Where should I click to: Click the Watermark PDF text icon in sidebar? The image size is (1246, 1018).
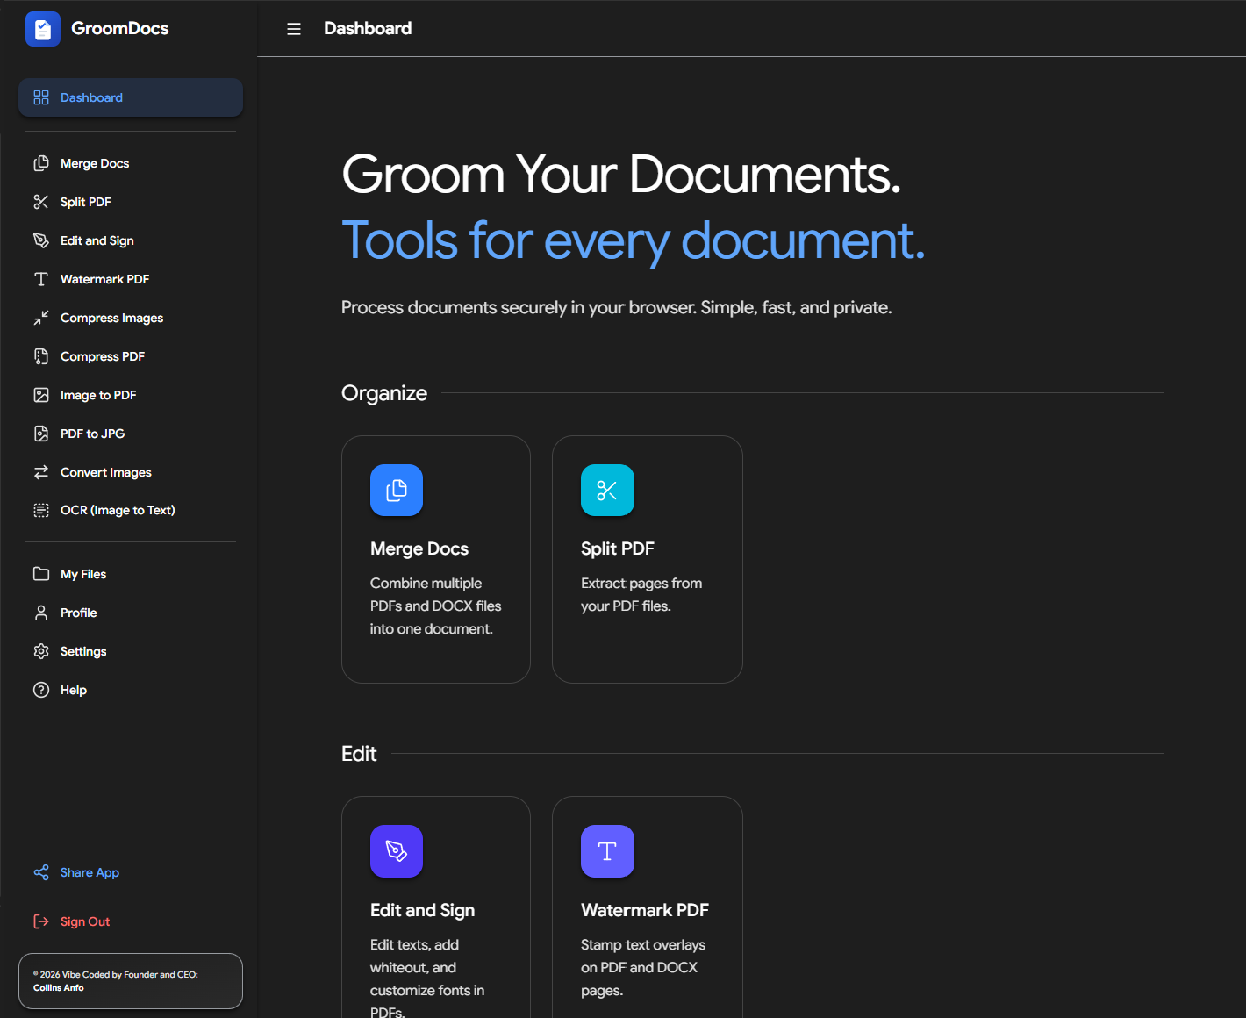[x=41, y=279]
